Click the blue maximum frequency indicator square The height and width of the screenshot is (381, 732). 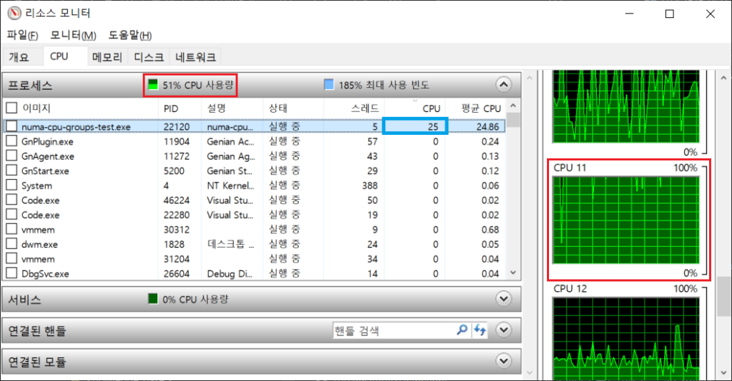click(x=329, y=85)
